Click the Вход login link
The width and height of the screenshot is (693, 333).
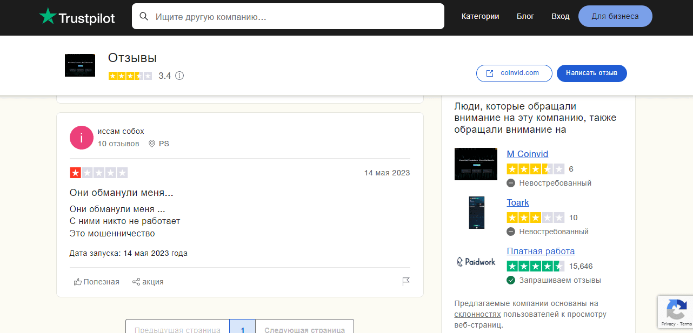coord(560,16)
